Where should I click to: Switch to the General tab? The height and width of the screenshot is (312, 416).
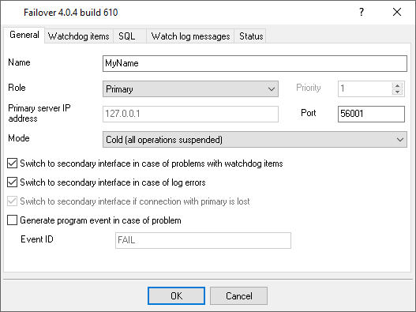tap(24, 35)
